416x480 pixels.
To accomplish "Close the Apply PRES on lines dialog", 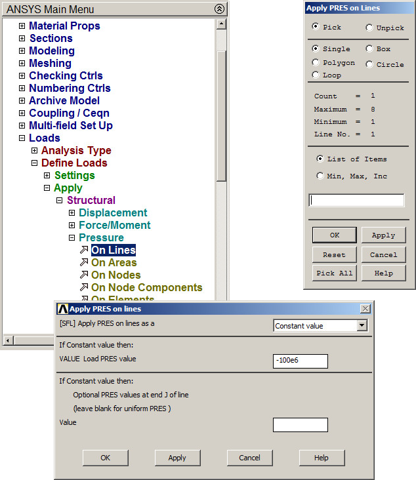I will pos(365,309).
